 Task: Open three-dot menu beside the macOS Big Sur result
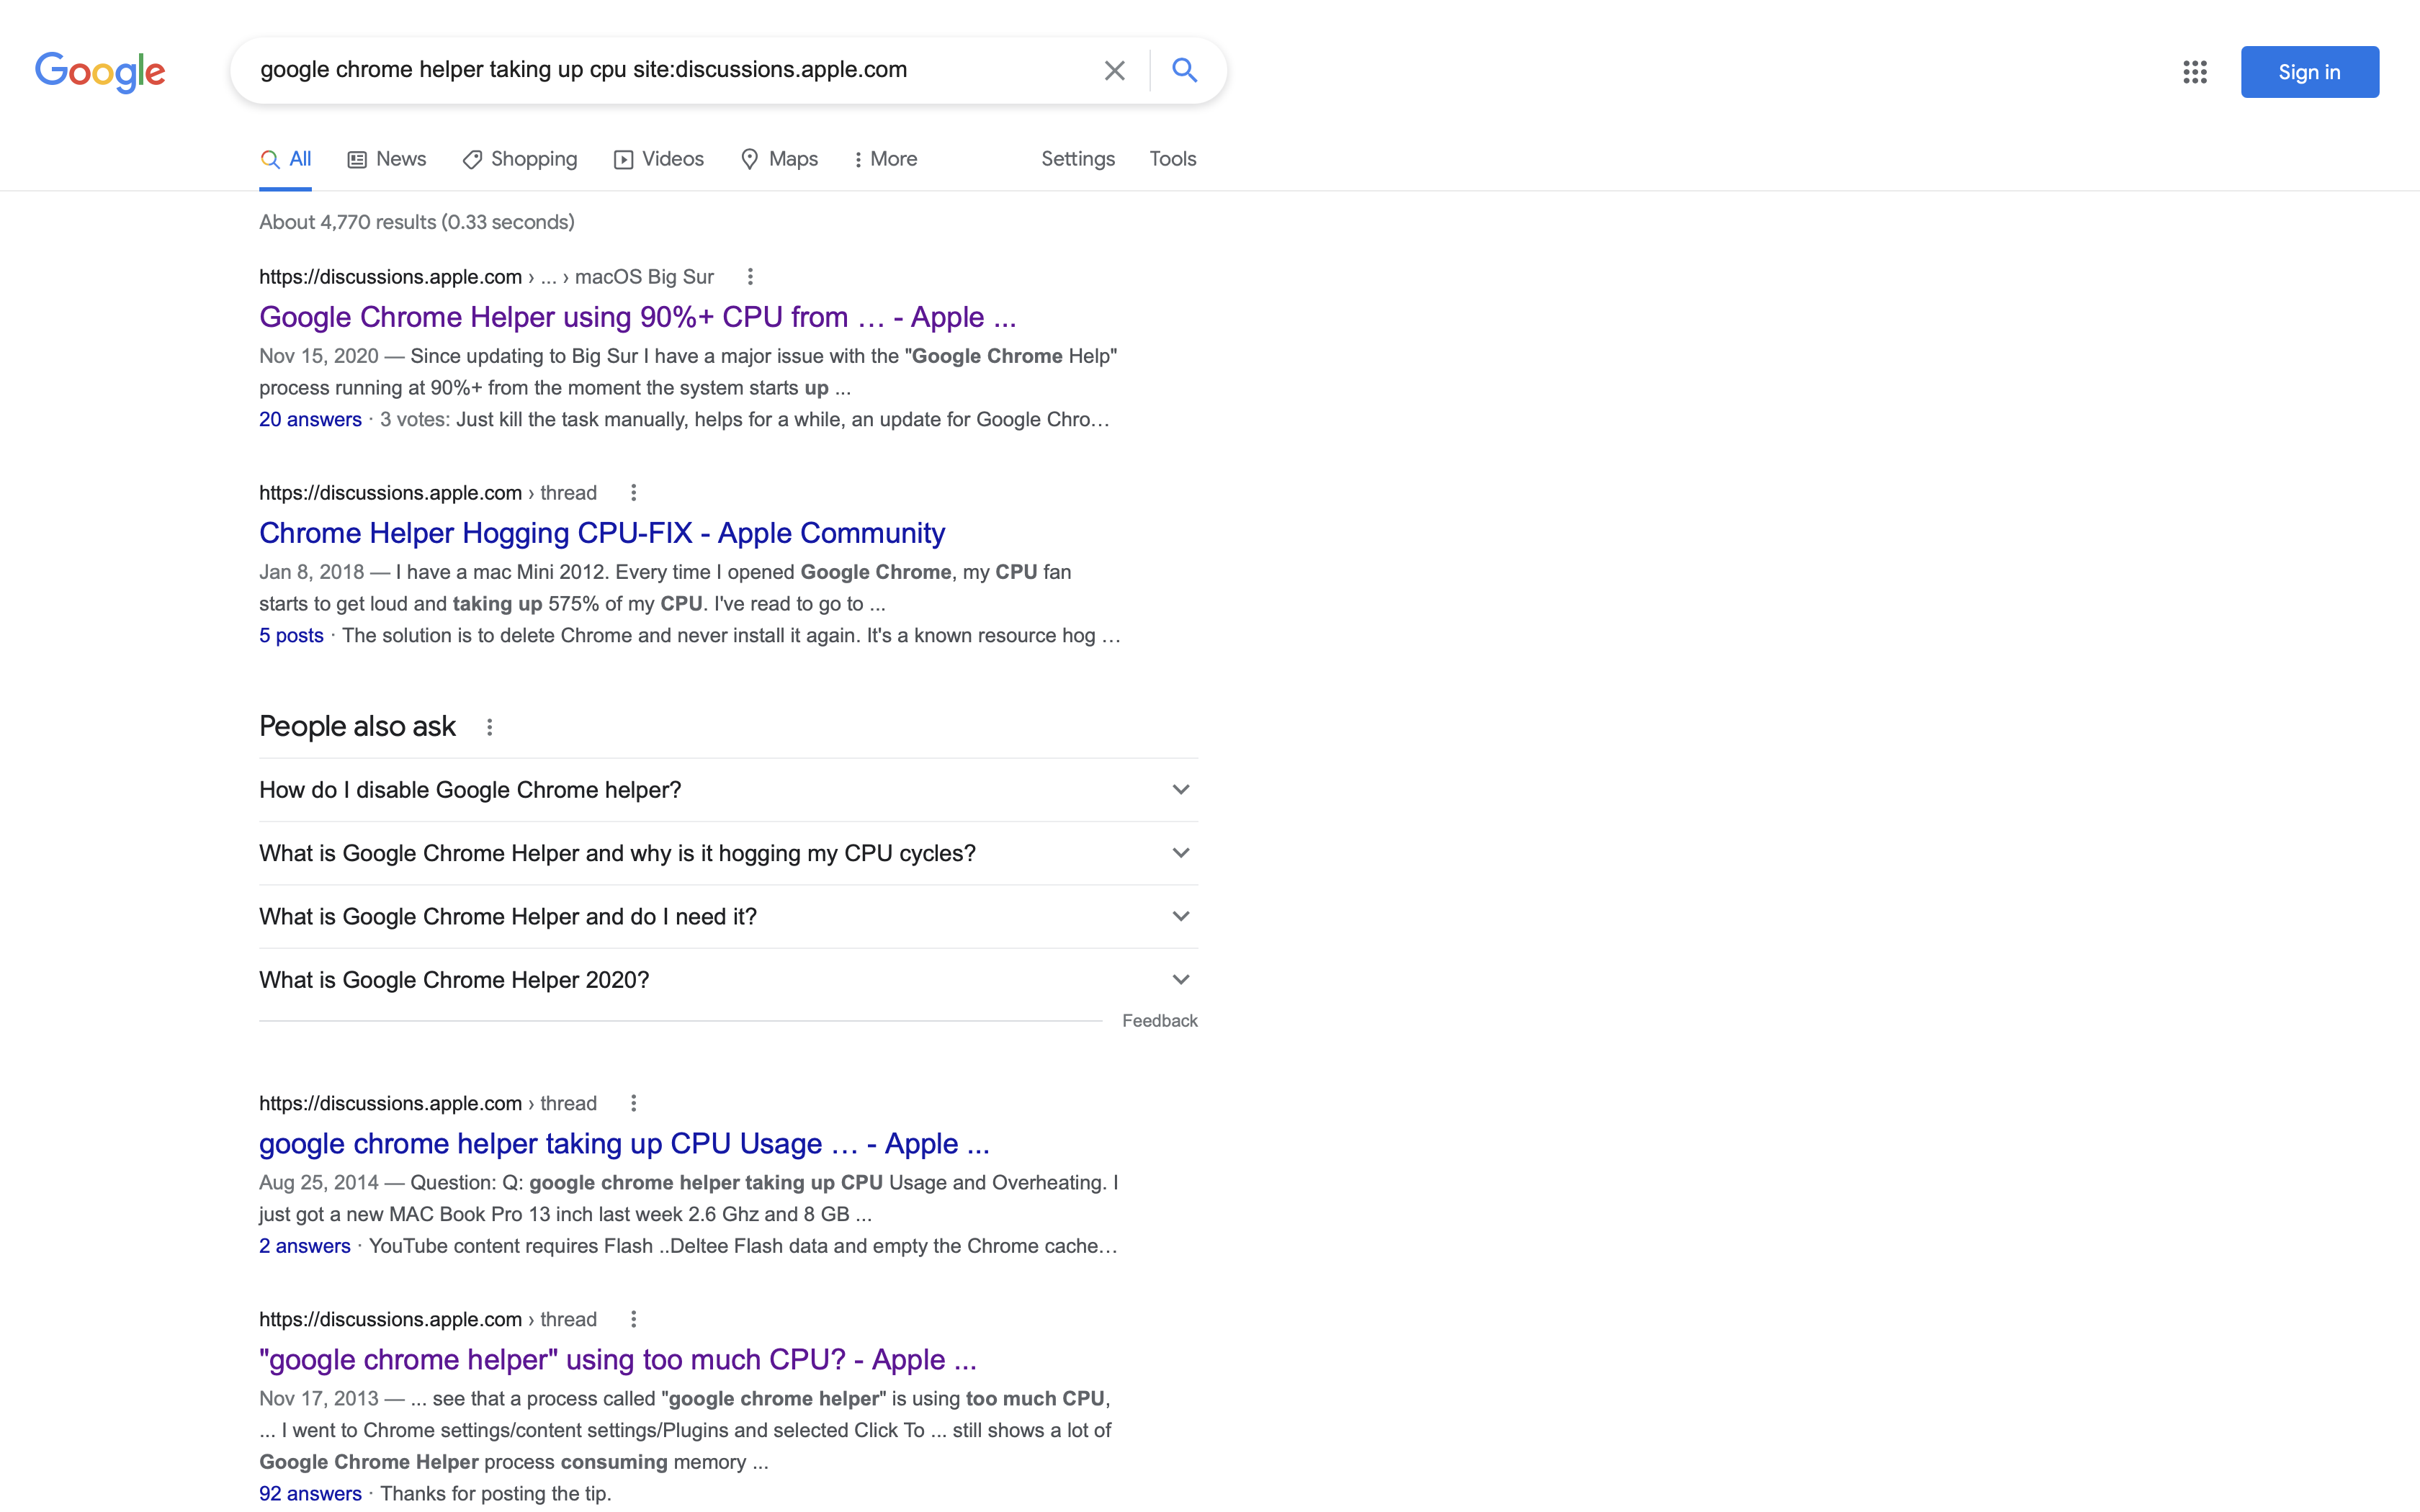click(750, 277)
